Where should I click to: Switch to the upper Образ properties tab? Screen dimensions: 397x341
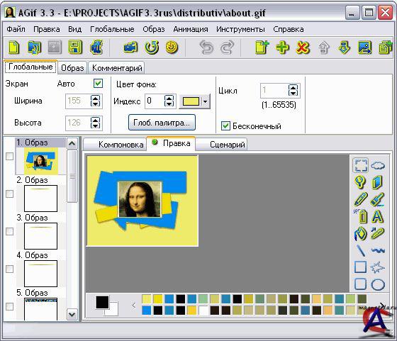(x=72, y=68)
